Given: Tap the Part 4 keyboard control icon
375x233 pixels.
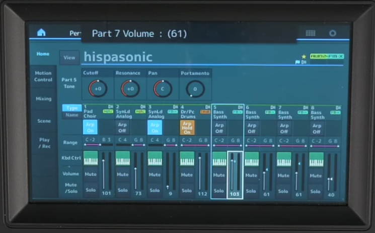Looking at the screenshot, I should (x=187, y=158).
